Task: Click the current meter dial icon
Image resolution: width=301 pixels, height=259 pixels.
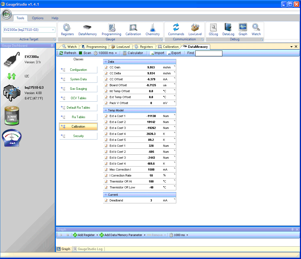Action: 12,138
